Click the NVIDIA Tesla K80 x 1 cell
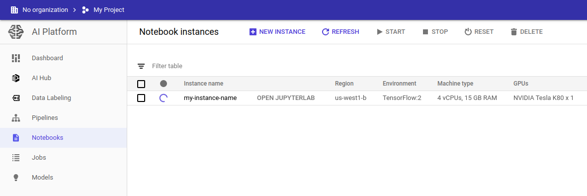This screenshot has width=587, height=196. pos(544,98)
